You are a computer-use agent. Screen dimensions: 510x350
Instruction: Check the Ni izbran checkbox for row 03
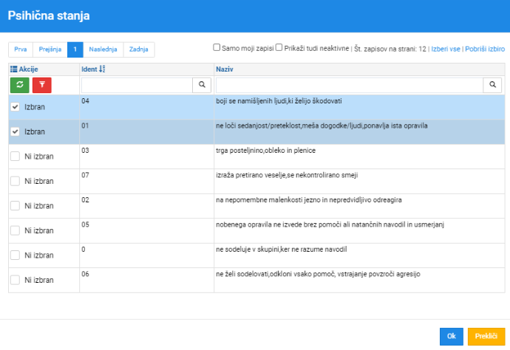tap(15, 156)
